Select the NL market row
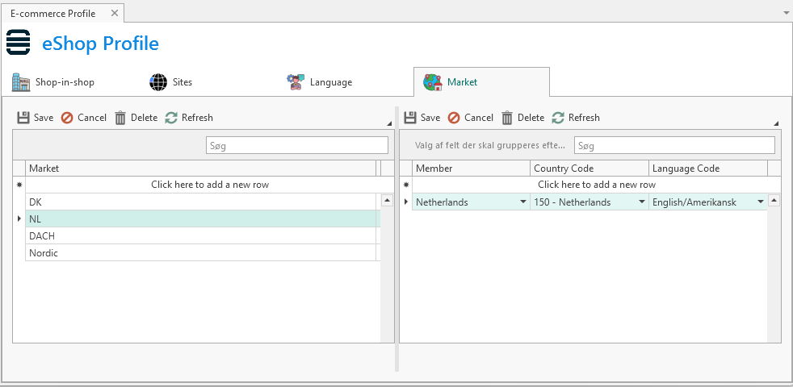The image size is (793, 387). click(201, 218)
